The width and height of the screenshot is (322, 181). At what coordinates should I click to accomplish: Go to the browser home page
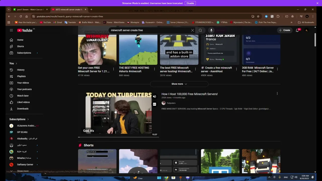point(26,16)
